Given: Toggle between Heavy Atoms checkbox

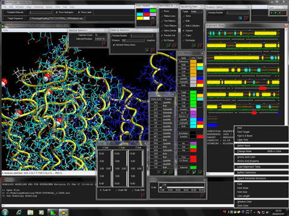Looking at the screenshot, I should point(114,45).
